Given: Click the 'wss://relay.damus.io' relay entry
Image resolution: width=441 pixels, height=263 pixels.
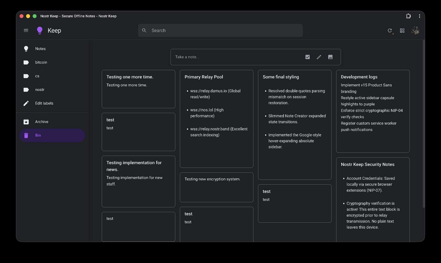Looking at the screenshot, I should (215, 94).
